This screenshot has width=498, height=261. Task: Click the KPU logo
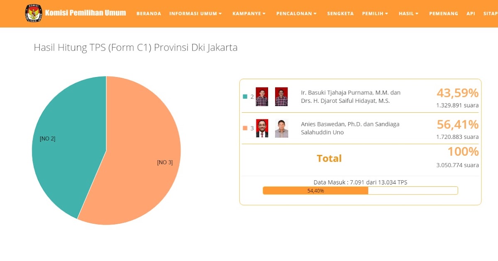33,13
